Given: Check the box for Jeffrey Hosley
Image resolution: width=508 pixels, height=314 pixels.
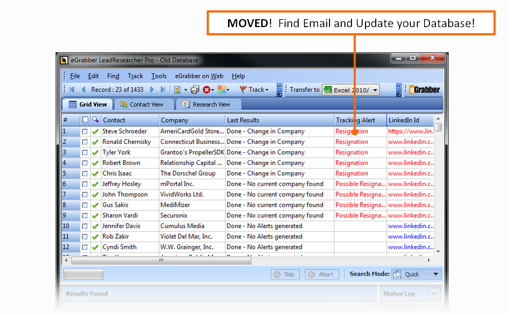Looking at the screenshot, I should [x=85, y=184].
